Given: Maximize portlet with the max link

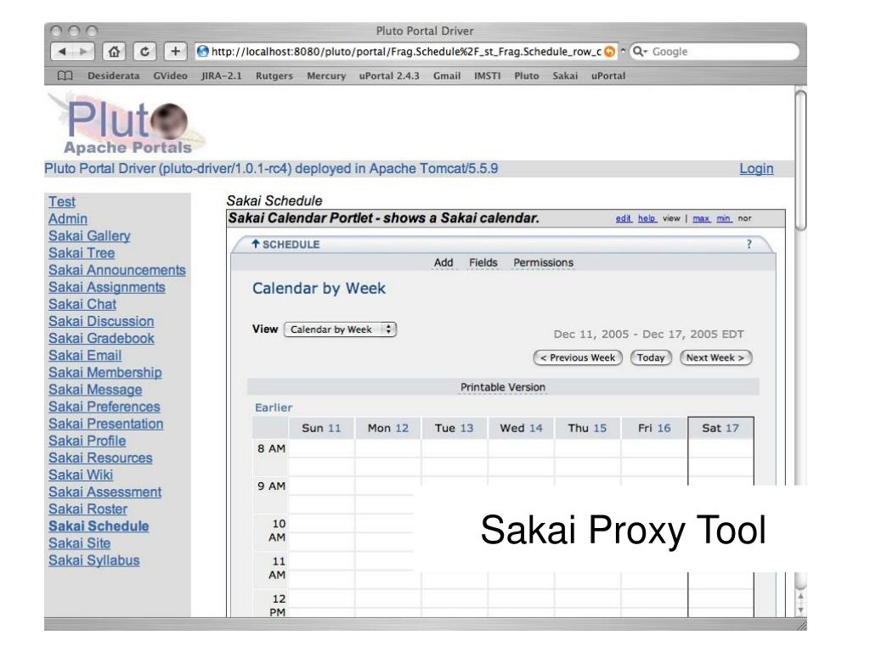Looking at the screenshot, I should 701,218.
